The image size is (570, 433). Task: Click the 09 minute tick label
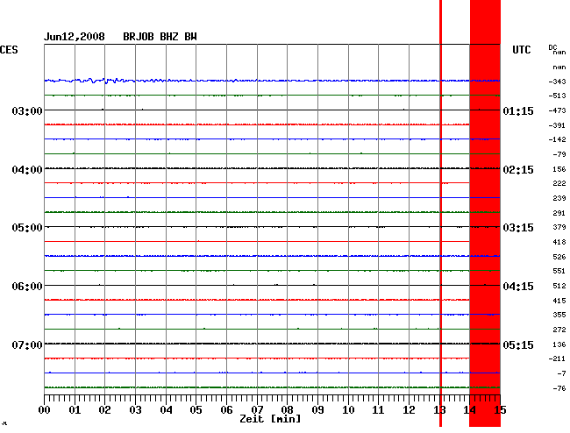(317, 410)
